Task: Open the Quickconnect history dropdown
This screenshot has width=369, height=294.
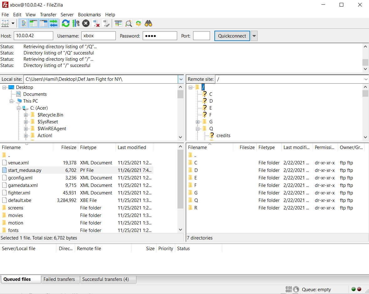Action: [x=254, y=36]
